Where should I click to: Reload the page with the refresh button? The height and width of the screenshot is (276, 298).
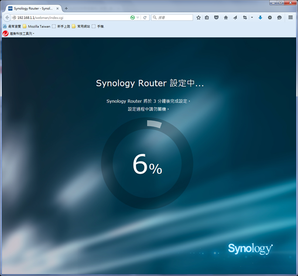[x=145, y=18]
